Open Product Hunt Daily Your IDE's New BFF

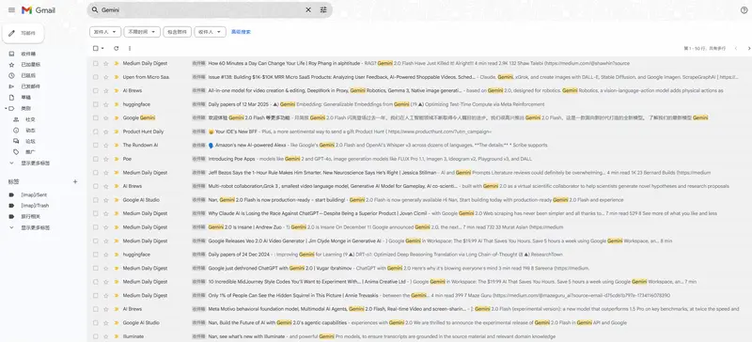pyautogui.click(x=419, y=132)
